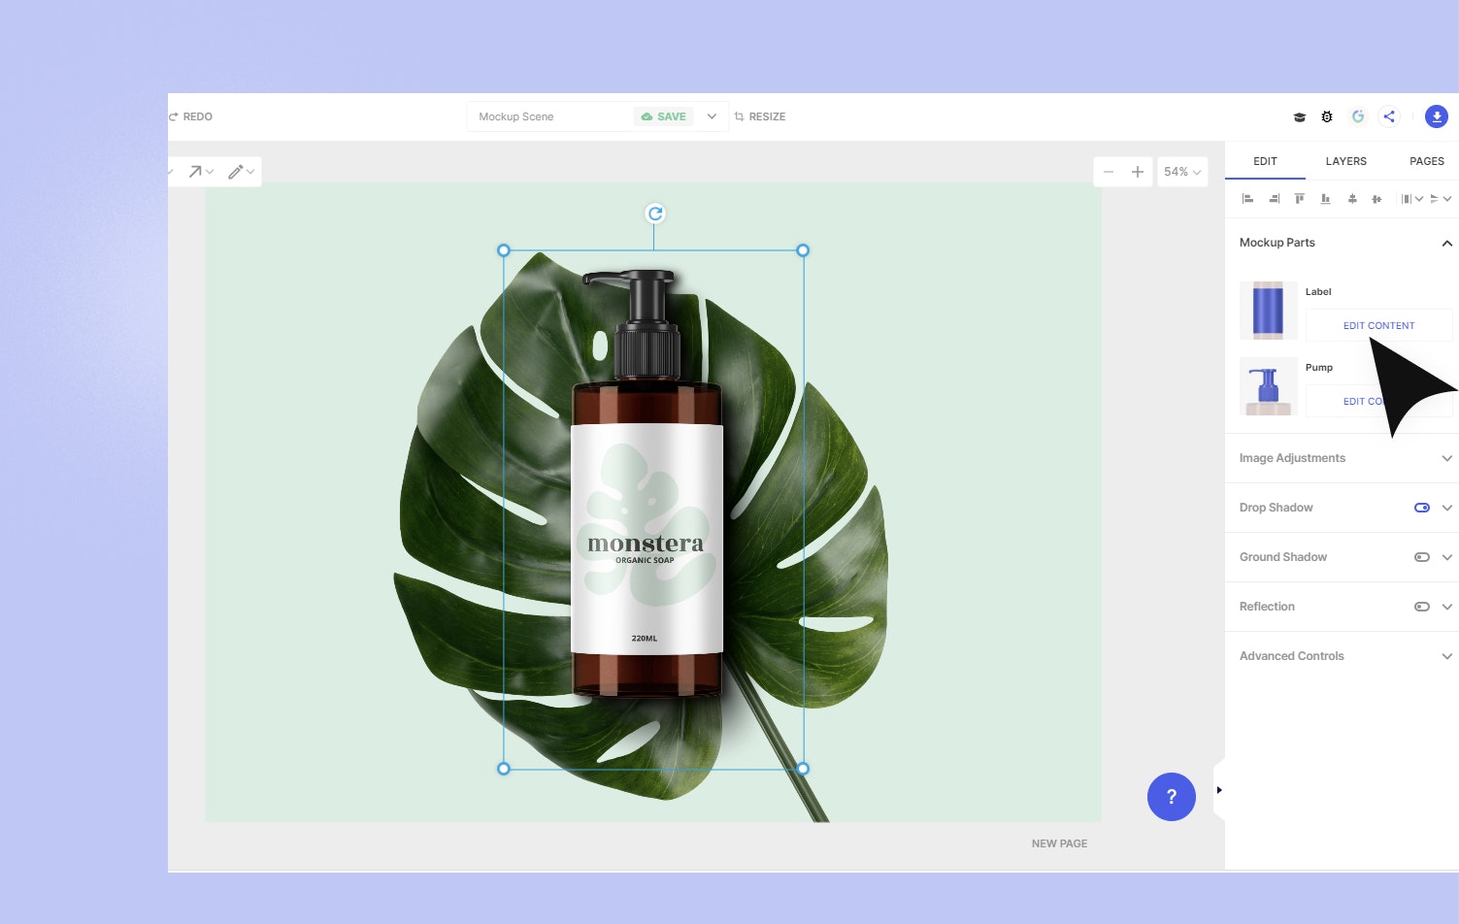Download the design with the blue download button
This screenshot has height=924, width=1459.
point(1437,116)
